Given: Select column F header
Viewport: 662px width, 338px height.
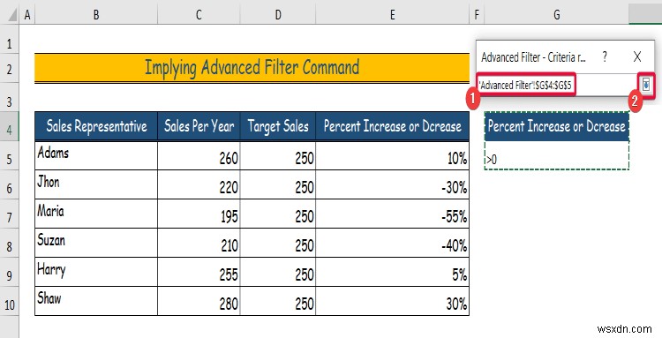Looking at the screenshot, I should [477, 16].
